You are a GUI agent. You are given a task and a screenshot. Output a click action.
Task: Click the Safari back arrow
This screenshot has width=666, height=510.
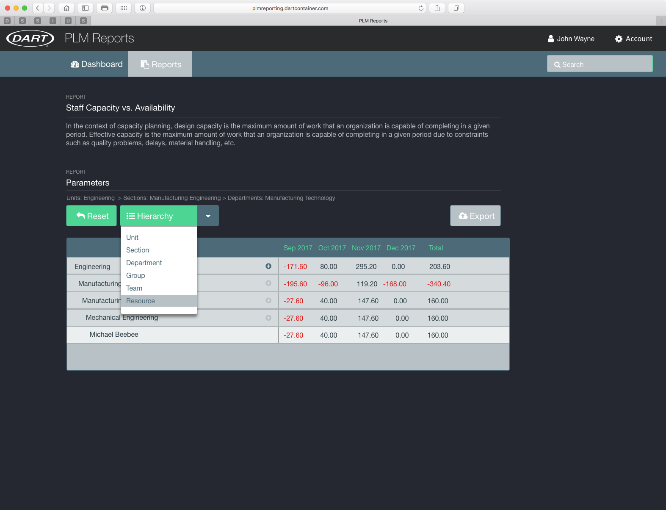38,8
